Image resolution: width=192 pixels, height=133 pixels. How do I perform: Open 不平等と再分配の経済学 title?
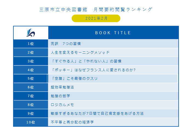tap(72, 122)
